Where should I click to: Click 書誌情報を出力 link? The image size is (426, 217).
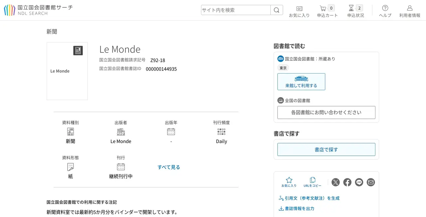point(299,209)
